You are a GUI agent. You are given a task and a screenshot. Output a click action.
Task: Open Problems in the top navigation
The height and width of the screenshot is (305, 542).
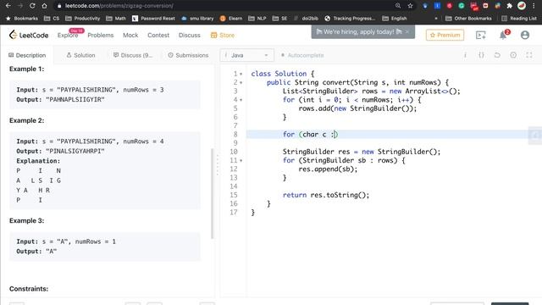(x=101, y=36)
